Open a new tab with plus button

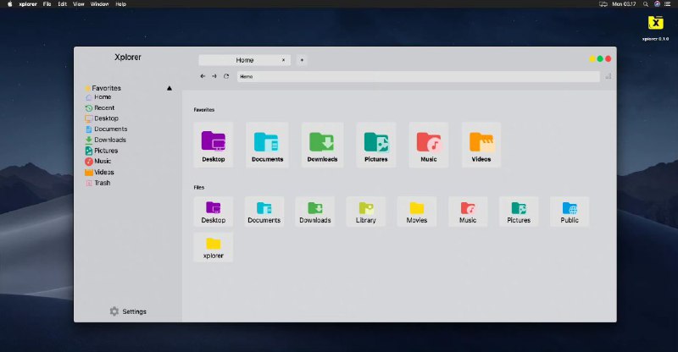pos(302,60)
